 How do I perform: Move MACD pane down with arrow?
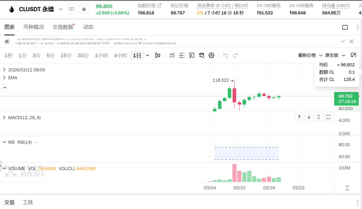click(x=309, y=117)
